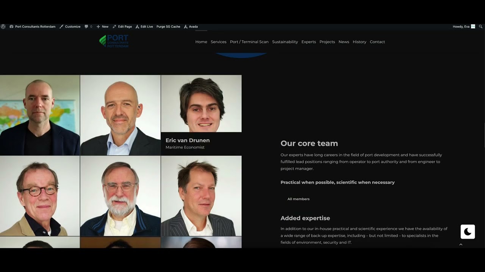The height and width of the screenshot is (272, 485).
Task: Open the Avada admin bar menu
Action: (x=191, y=26)
